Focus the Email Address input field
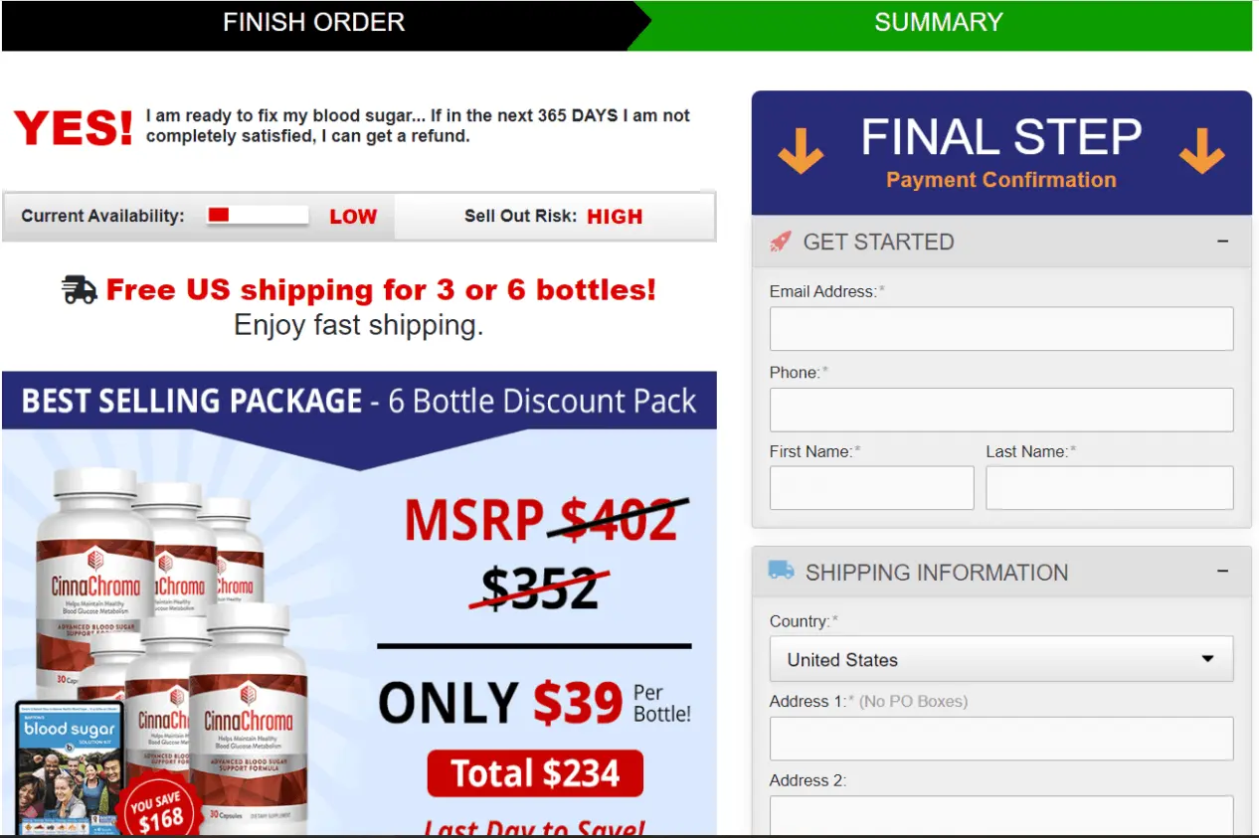The width and height of the screenshot is (1259, 838). pyautogui.click(x=1001, y=328)
